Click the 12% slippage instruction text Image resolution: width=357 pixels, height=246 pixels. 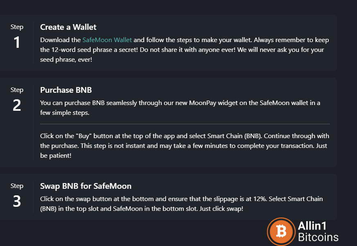pos(182,204)
